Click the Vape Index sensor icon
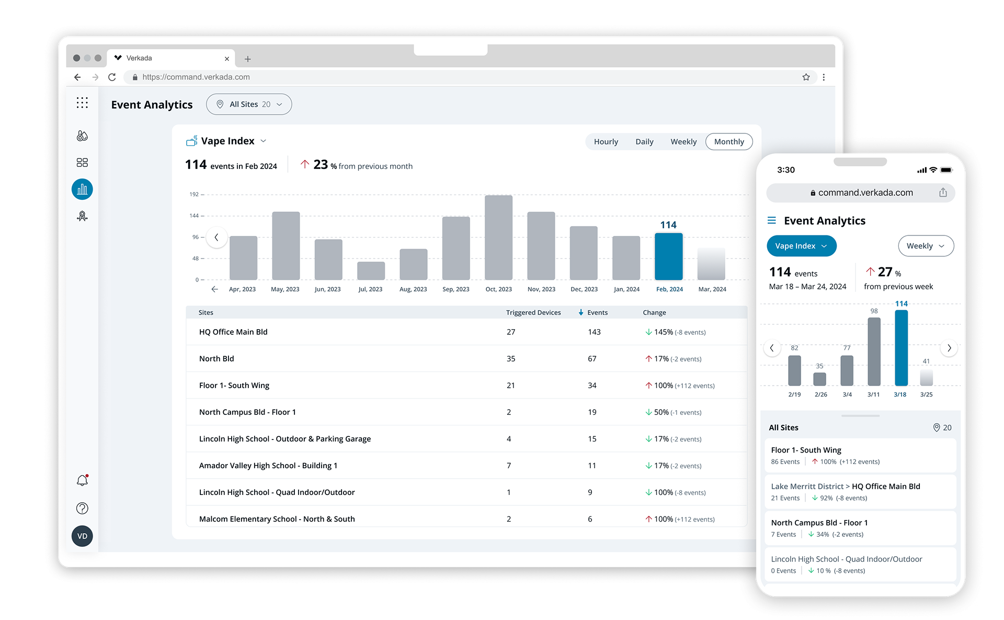This screenshot has height=620, width=1004. point(192,141)
